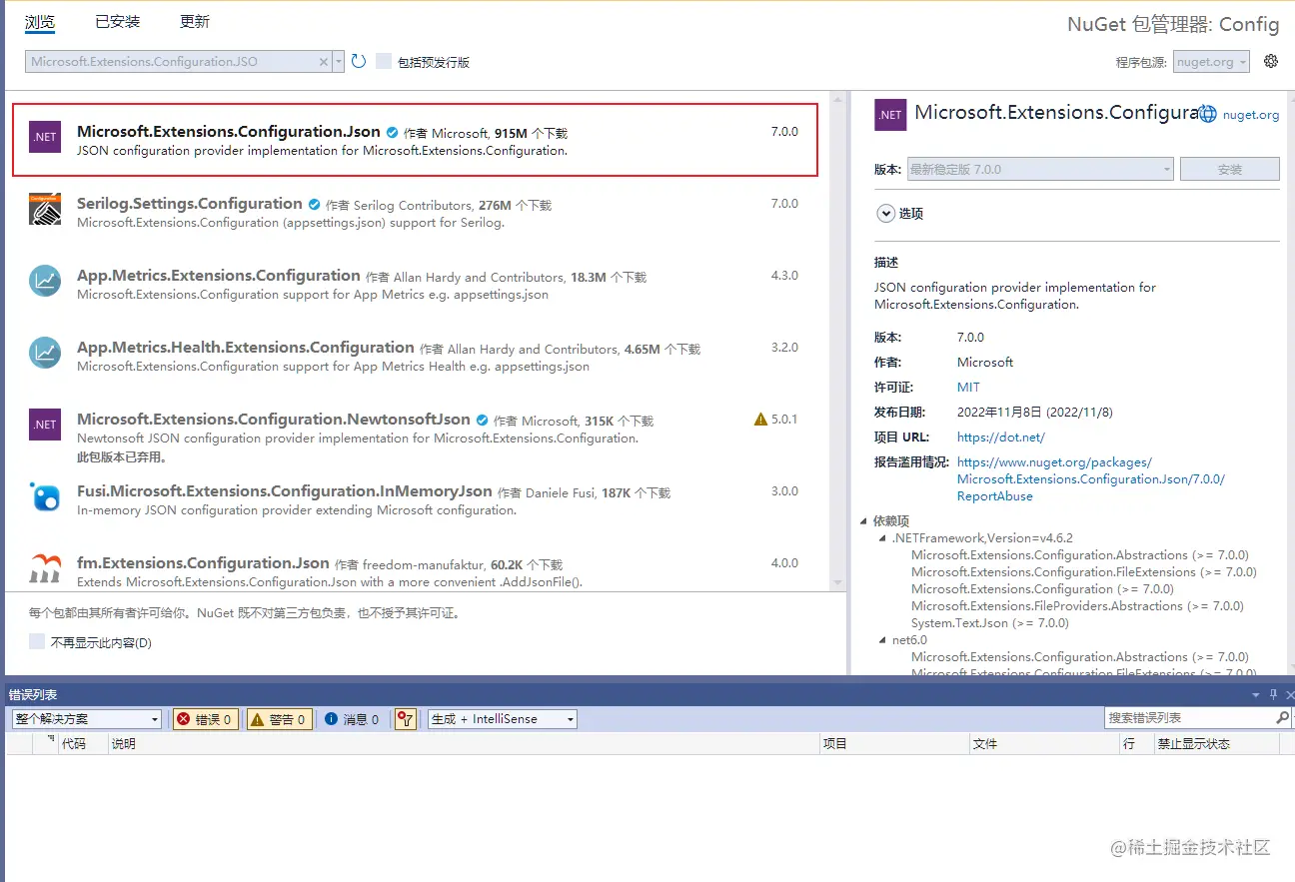Sort error list by Code column
The height and width of the screenshot is (882, 1295).
[83, 744]
